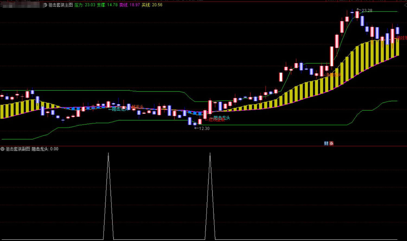The width and height of the screenshot is (407, 241).
Task: Click the 决战龙头 signal annotation
Action: click(x=333, y=75)
